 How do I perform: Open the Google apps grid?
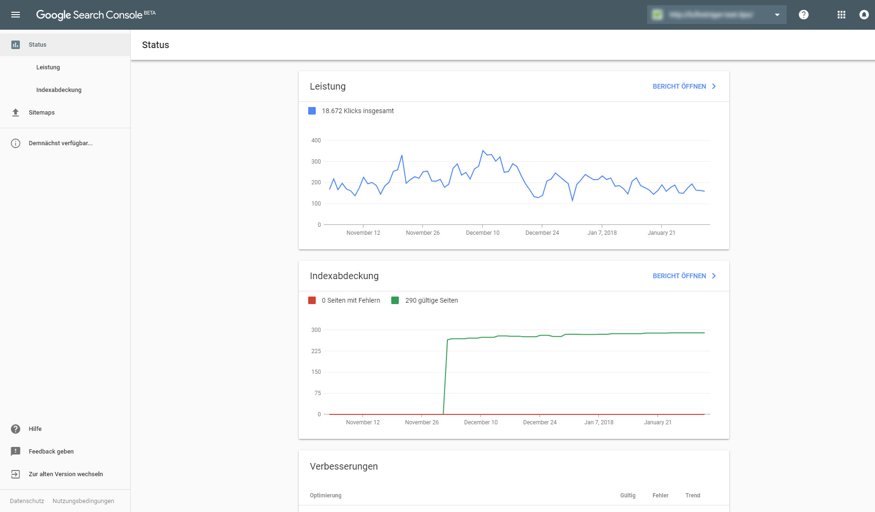pyautogui.click(x=841, y=15)
